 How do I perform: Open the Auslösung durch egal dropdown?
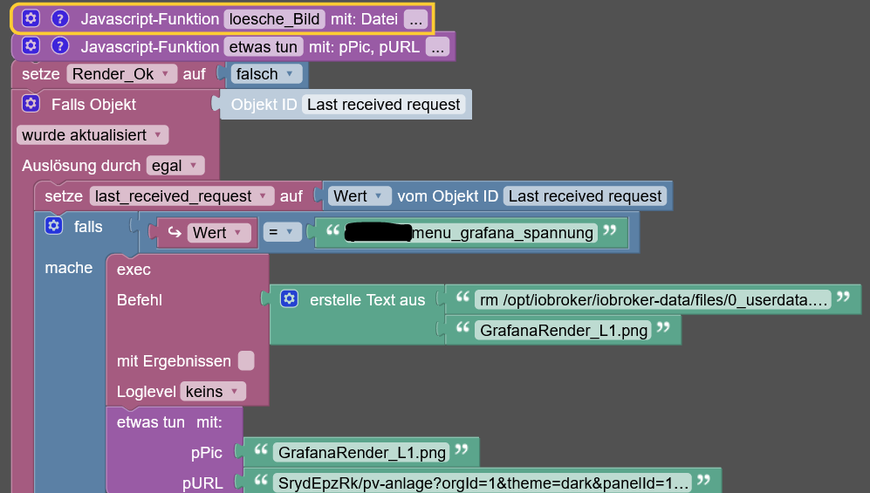(175, 165)
